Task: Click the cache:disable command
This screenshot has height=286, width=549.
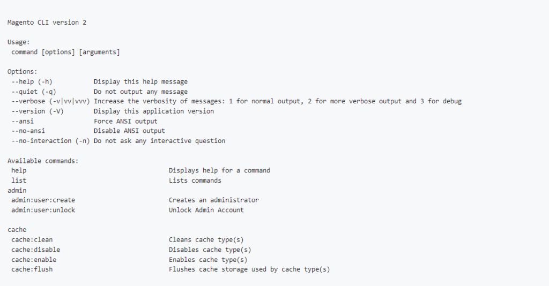Action: tap(35, 250)
